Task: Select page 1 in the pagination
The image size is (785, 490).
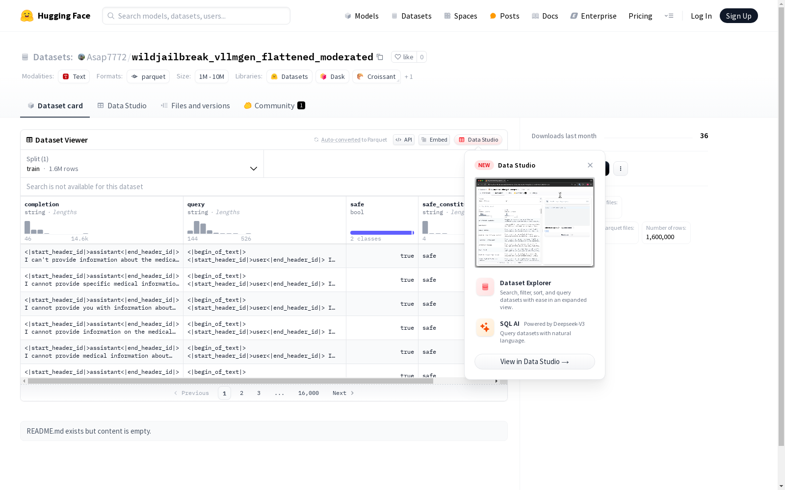Action: click(x=224, y=393)
